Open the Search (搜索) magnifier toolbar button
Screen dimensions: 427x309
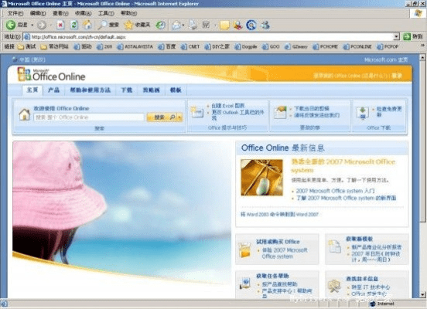click(108, 25)
